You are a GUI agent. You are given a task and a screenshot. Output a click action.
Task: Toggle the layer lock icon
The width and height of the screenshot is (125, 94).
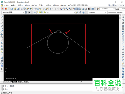point(44,12)
